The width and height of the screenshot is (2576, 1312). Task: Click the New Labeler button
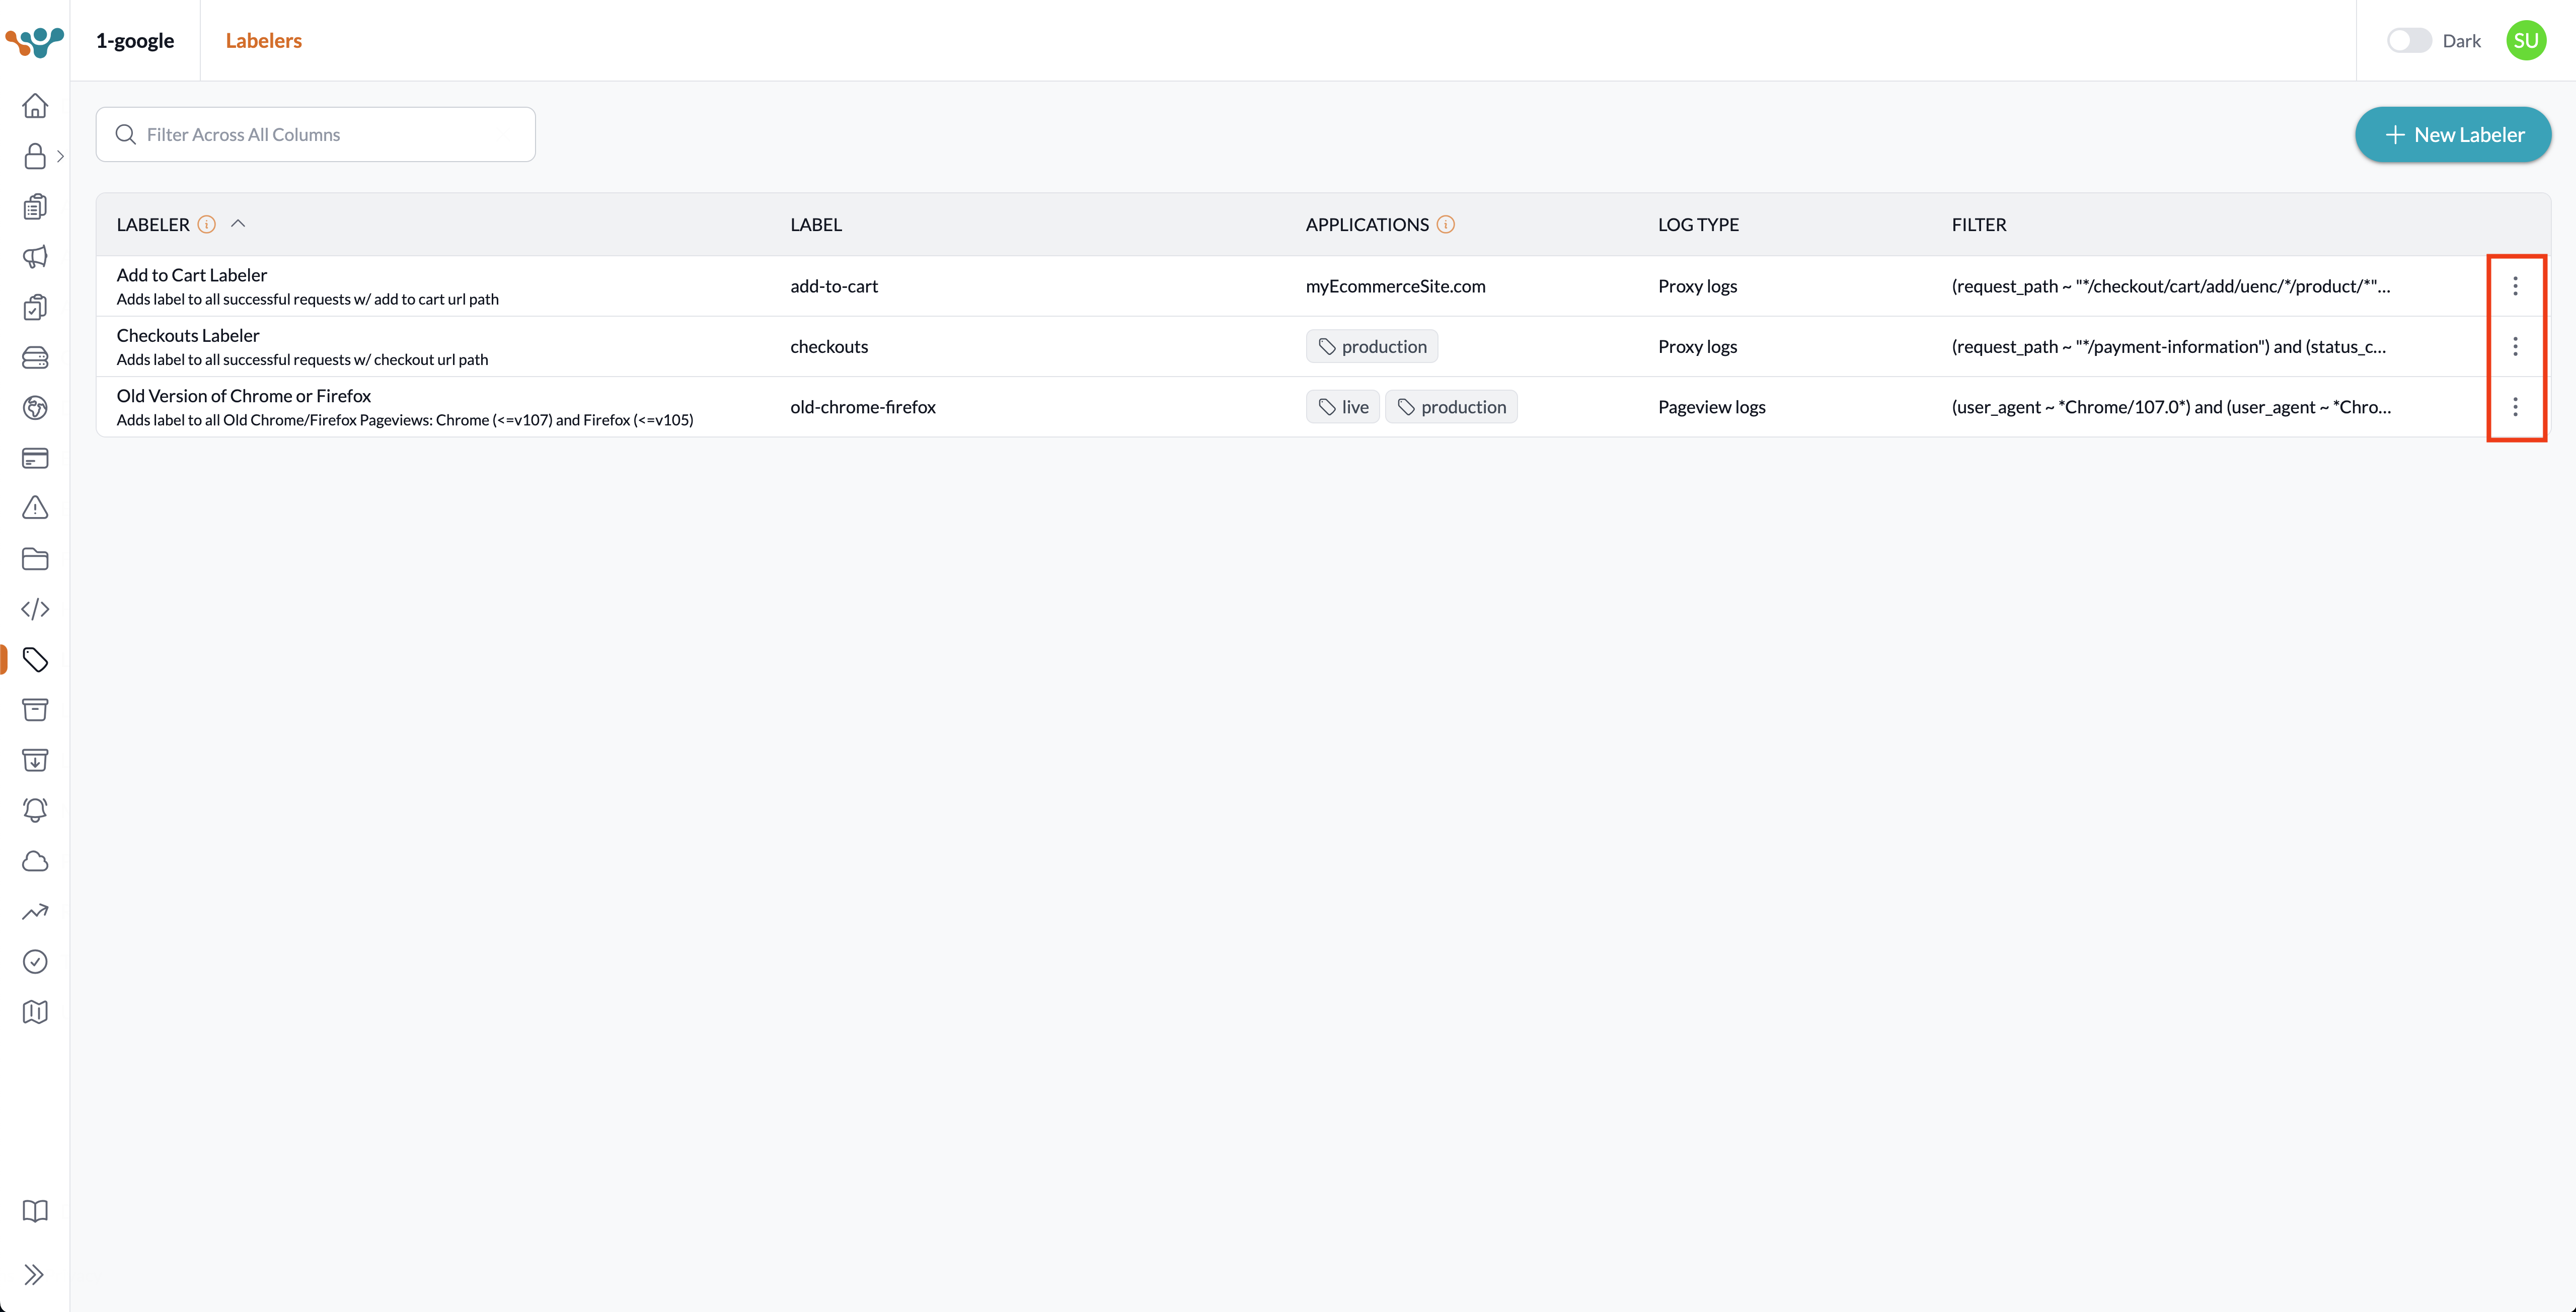pos(2453,135)
